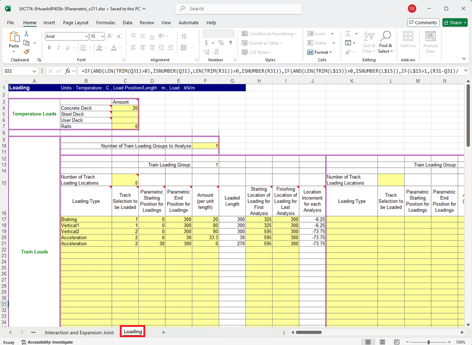Open the Formulas ribbon tab
This screenshot has width=472, height=345.
click(105, 22)
